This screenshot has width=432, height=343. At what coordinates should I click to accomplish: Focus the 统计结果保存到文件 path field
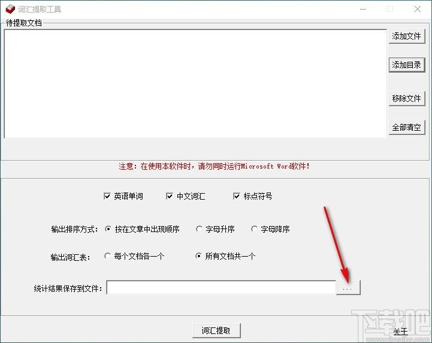click(x=221, y=288)
